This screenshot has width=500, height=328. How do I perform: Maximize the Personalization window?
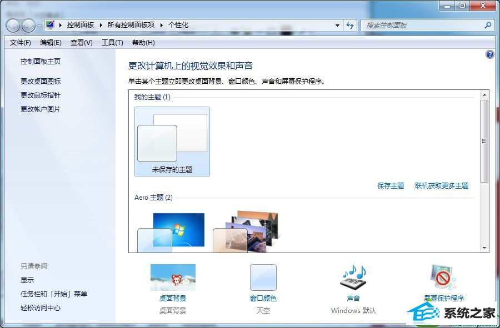(462, 6)
